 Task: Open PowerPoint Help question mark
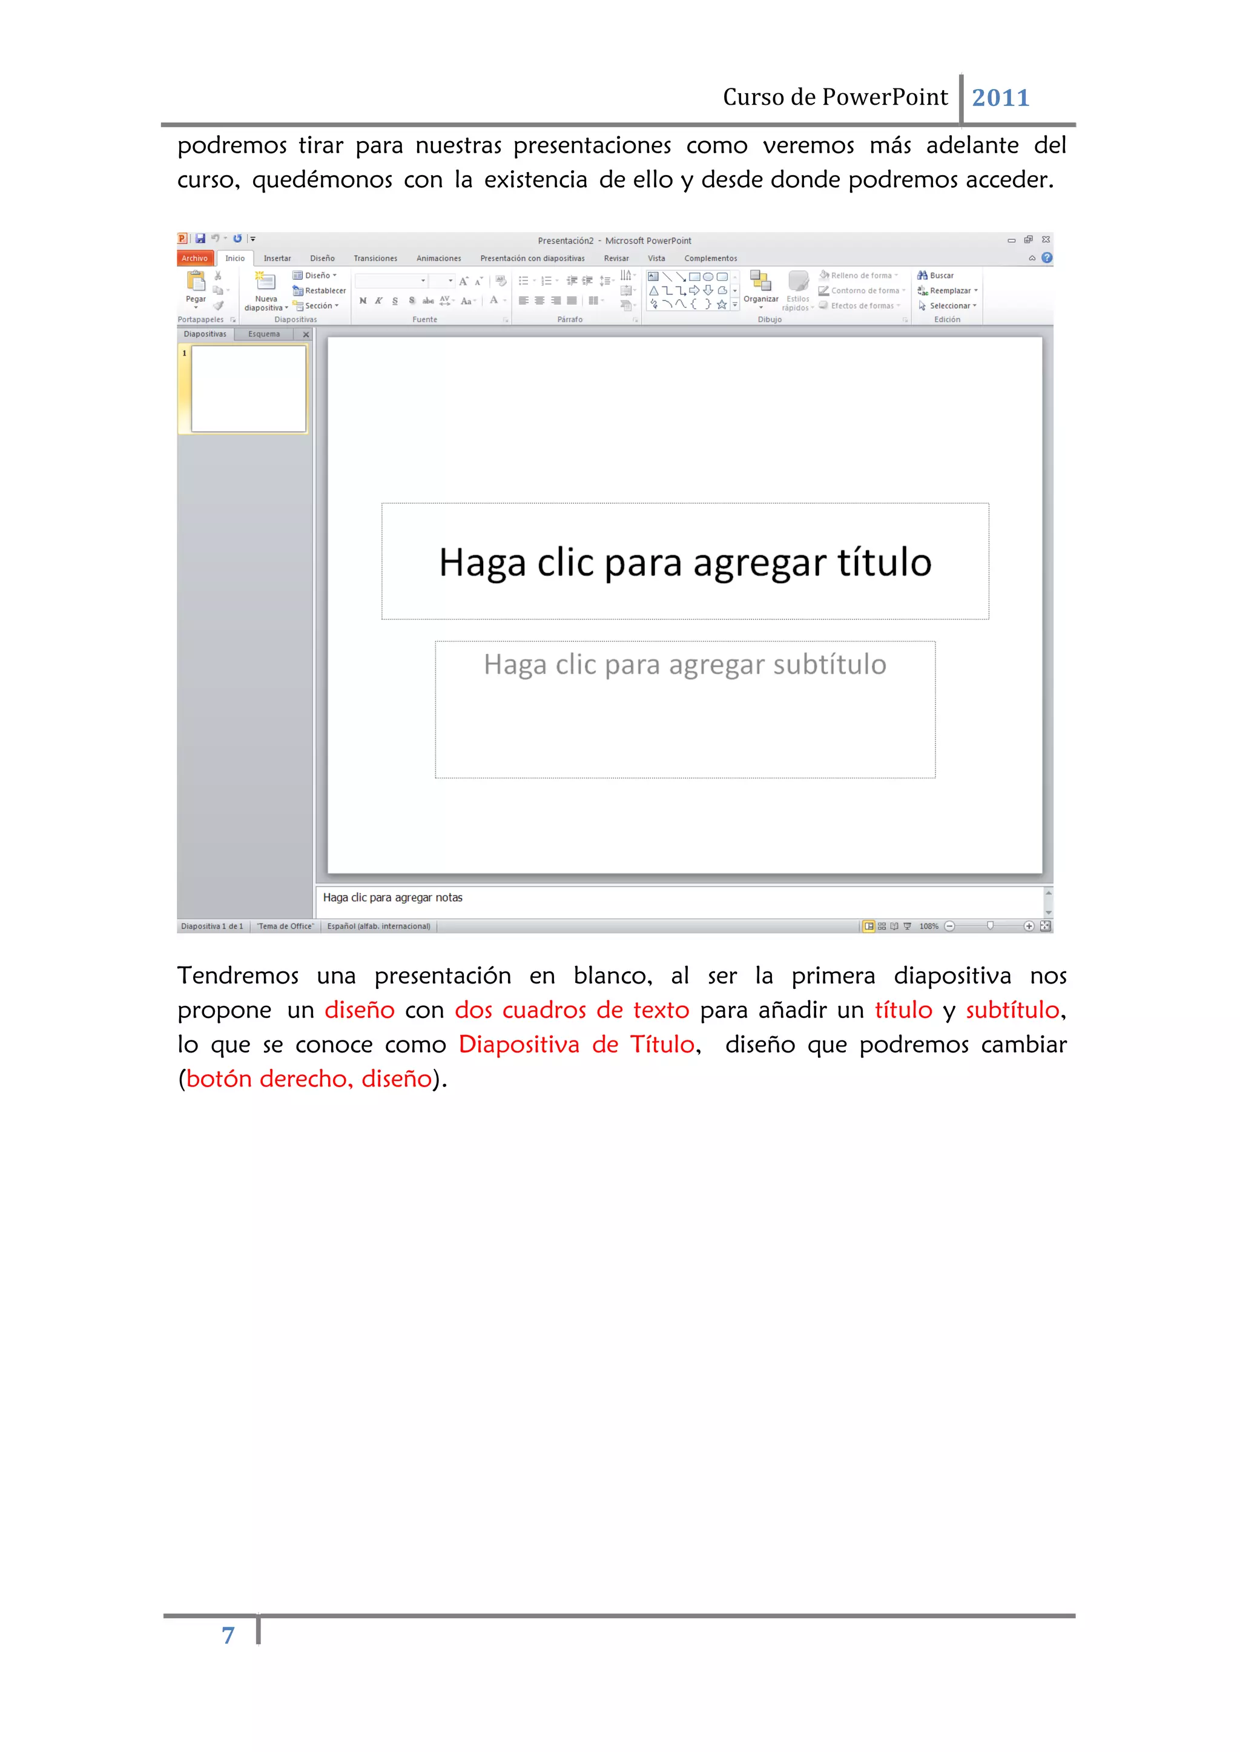(x=1046, y=258)
